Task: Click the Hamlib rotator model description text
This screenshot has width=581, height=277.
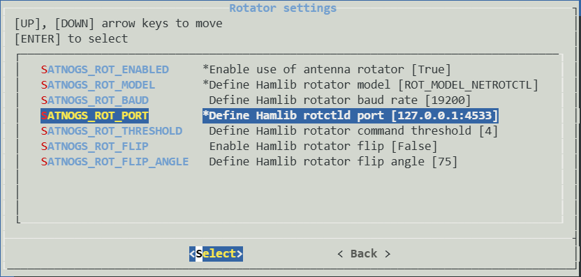Action: pyautogui.click(x=371, y=85)
